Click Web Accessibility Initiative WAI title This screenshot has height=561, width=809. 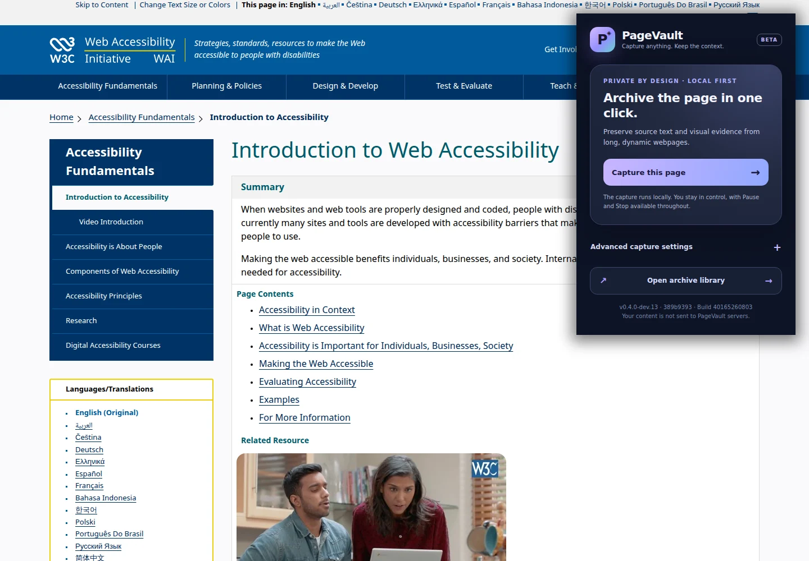click(x=130, y=50)
